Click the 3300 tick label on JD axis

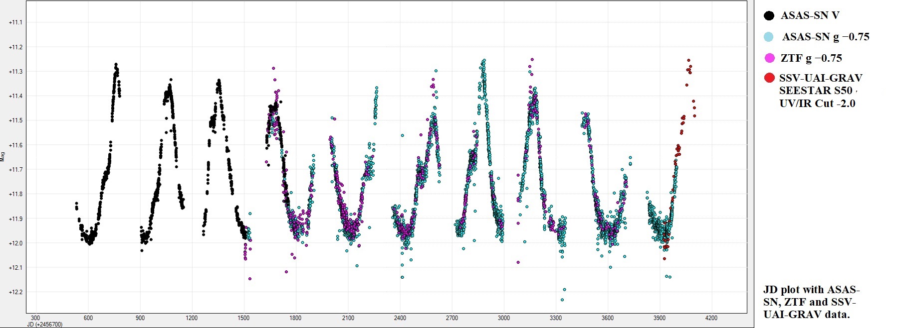coord(556,318)
